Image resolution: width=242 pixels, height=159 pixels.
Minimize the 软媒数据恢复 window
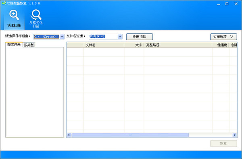pos(219,4)
